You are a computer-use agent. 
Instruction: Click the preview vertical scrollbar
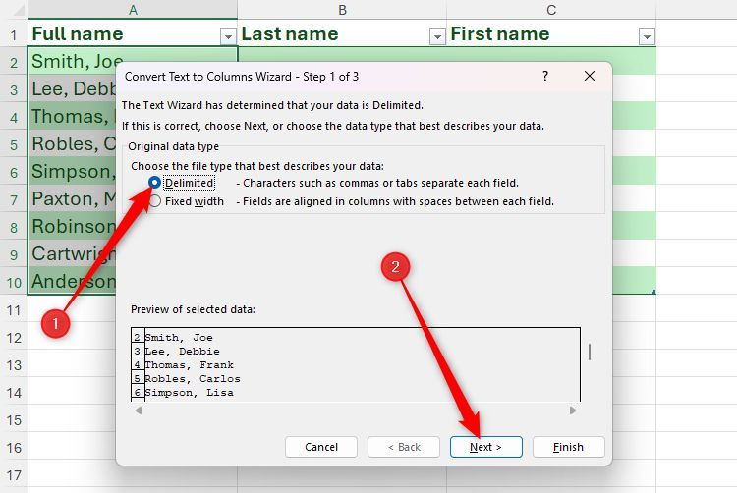point(590,353)
